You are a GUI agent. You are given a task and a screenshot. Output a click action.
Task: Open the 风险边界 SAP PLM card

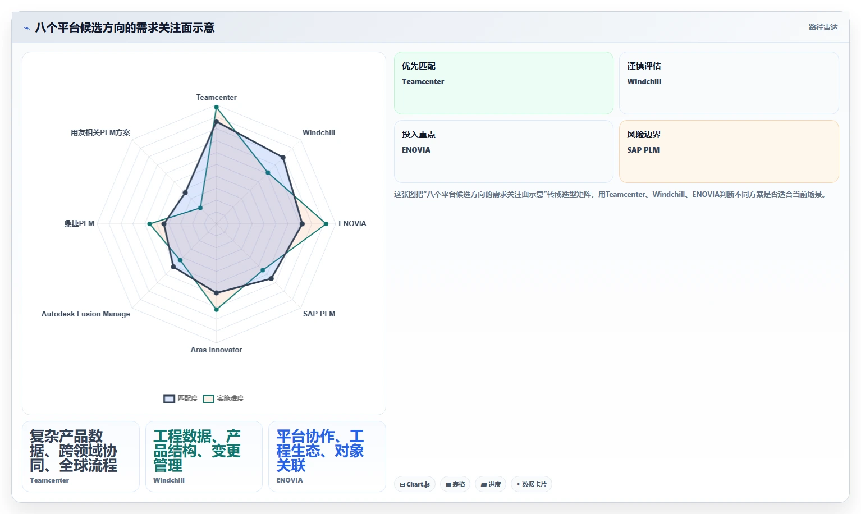(x=729, y=152)
